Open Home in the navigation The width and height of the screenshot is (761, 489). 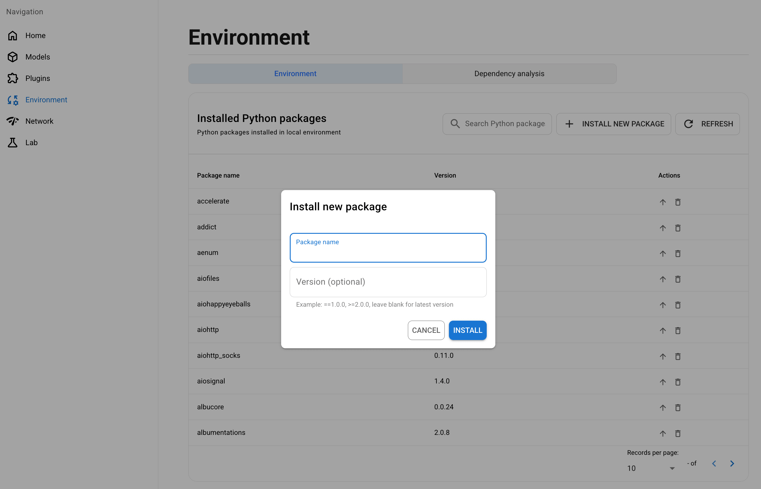(x=35, y=36)
